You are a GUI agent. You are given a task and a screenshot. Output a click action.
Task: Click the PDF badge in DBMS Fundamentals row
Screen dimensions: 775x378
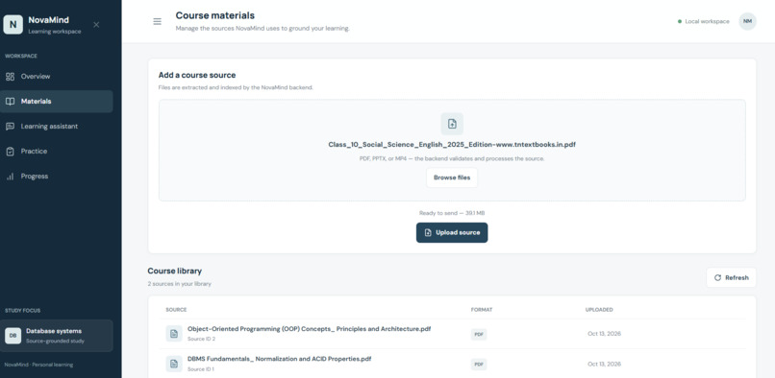[479, 365]
